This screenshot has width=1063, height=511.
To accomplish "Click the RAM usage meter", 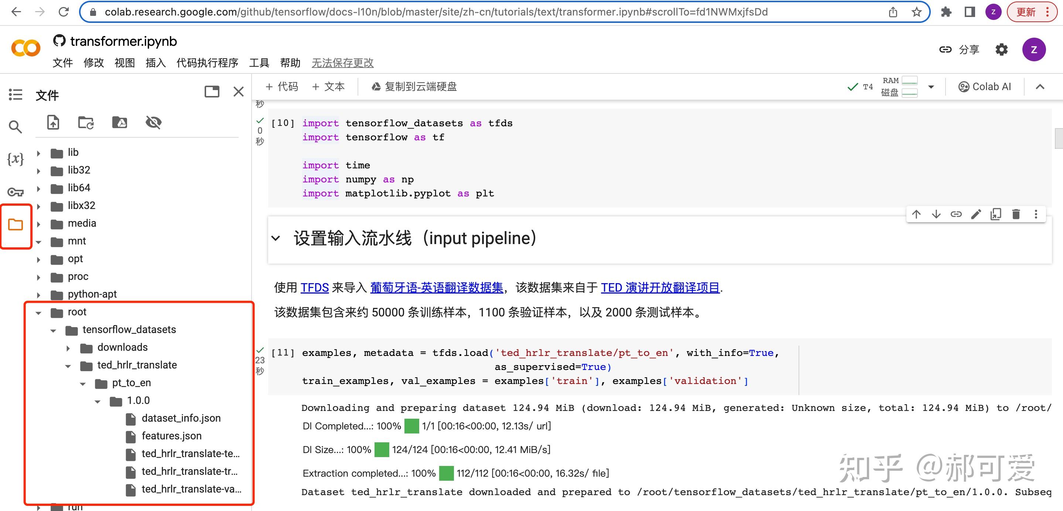I will [x=910, y=81].
